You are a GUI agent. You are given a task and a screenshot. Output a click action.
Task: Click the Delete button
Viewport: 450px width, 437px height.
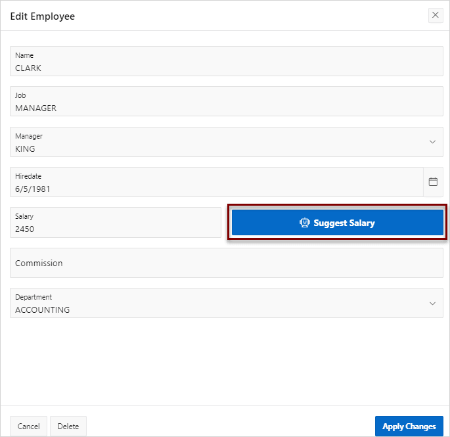pyautogui.click(x=68, y=426)
